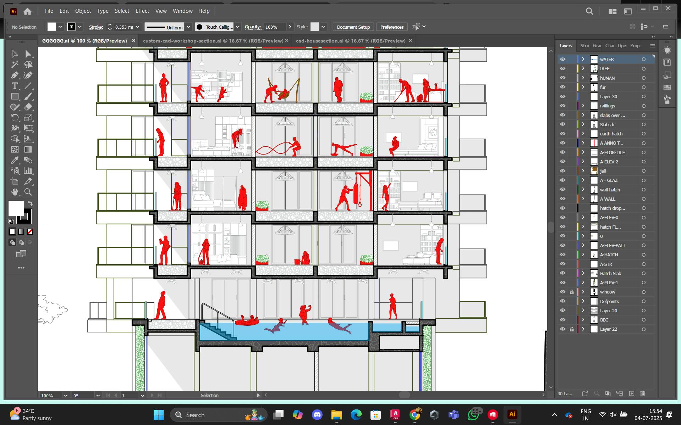Select the Artboard tool

coord(15,181)
